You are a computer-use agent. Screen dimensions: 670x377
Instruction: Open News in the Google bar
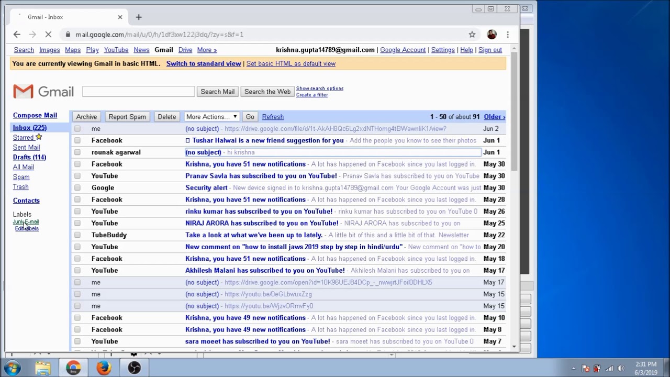pyautogui.click(x=141, y=50)
